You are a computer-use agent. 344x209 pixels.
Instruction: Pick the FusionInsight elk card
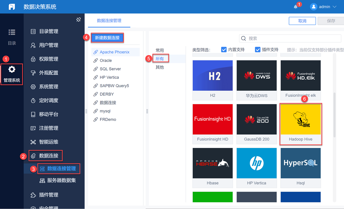click(x=301, y=80)
